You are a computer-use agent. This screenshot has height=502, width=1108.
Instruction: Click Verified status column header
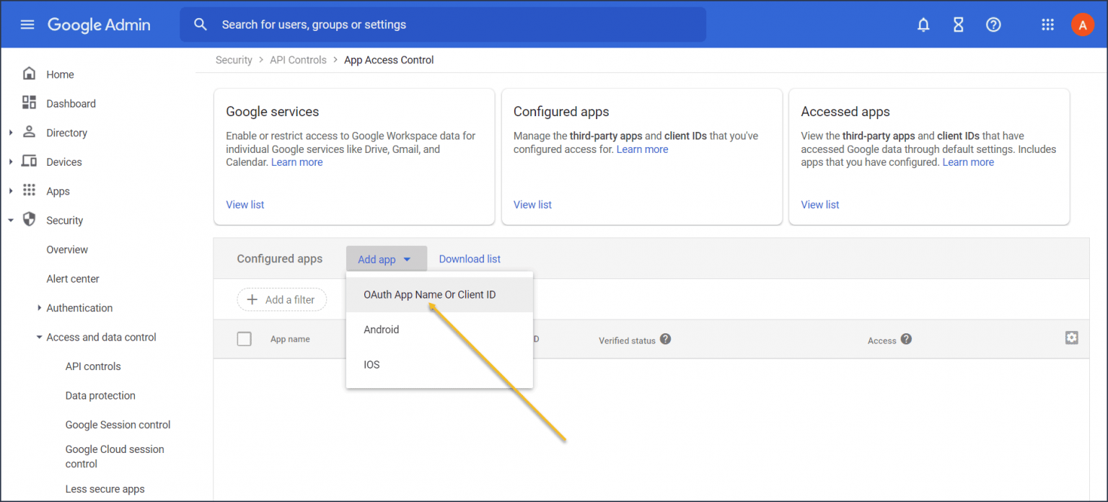(627, 340)
